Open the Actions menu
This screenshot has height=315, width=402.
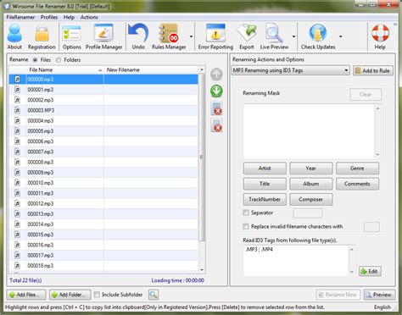pos(89,17)
